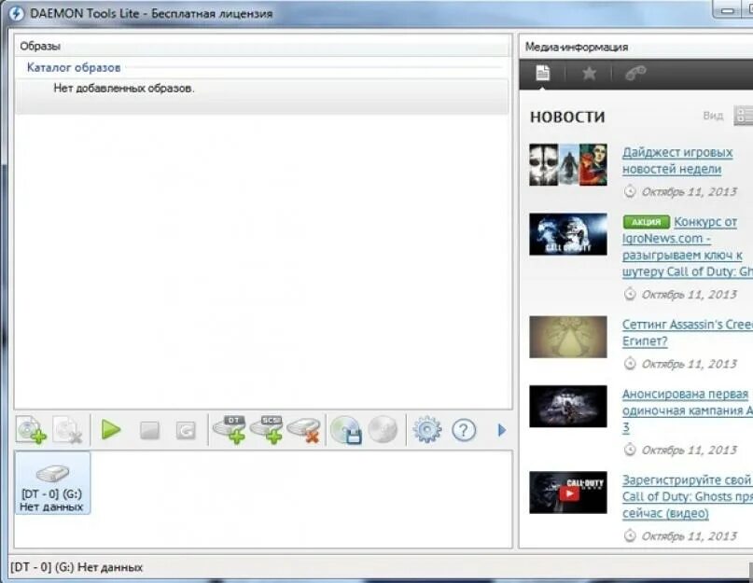Click the green 'АКЦИЯ' badge
Image resolution: width=753 pixels, height=583 pixels.
[646, 222]
